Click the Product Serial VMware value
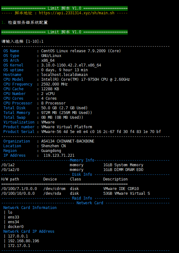This screenshot has height=253, width=179. (101, 132)
